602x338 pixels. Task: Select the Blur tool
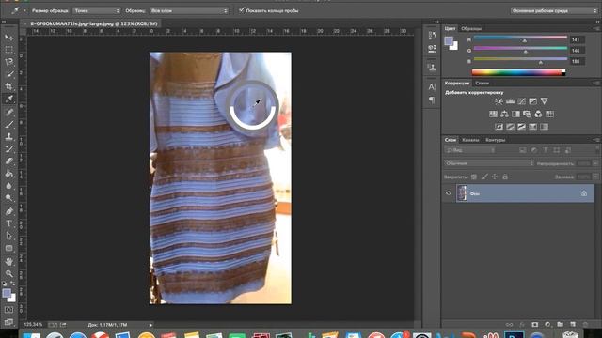tap(8, 186)
